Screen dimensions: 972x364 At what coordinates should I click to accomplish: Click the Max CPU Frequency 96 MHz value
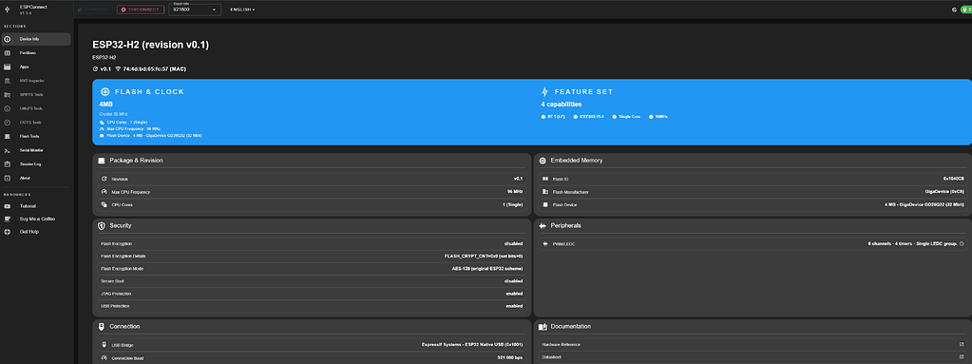[515, 192]
